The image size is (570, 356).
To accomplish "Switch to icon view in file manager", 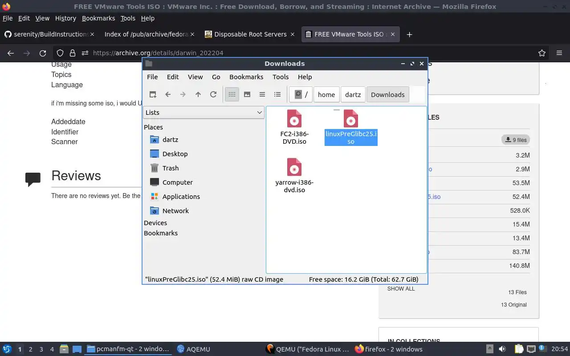I will pyautogui.click(x=232, y=94).
